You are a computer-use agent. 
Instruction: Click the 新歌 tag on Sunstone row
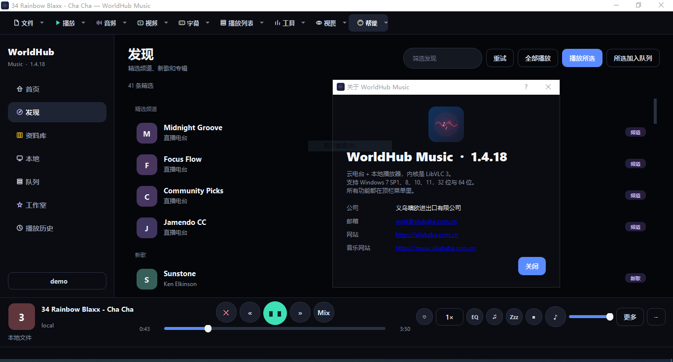tap(636, 278)
